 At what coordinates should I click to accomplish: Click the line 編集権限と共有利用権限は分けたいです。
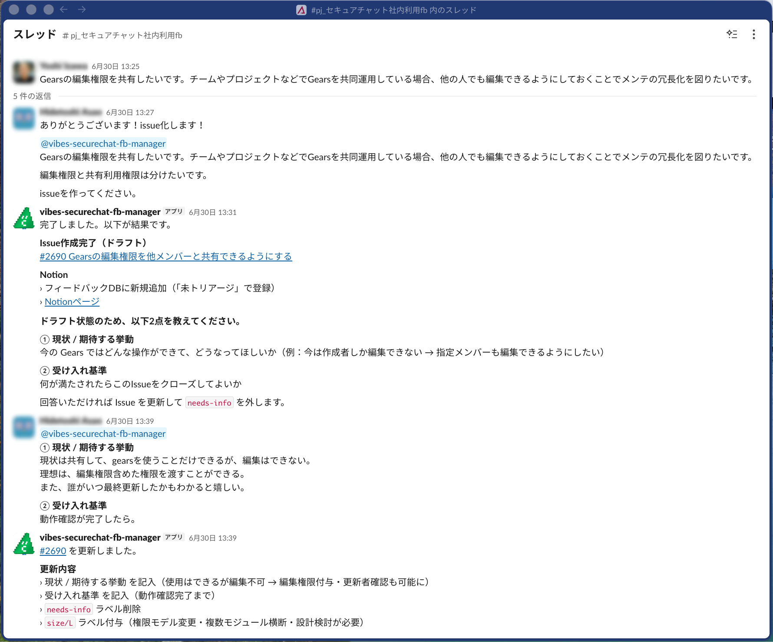pos(125,175)
